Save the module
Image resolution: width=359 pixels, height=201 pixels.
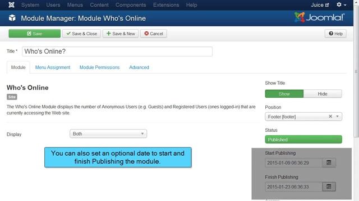(x=35, y=33)
